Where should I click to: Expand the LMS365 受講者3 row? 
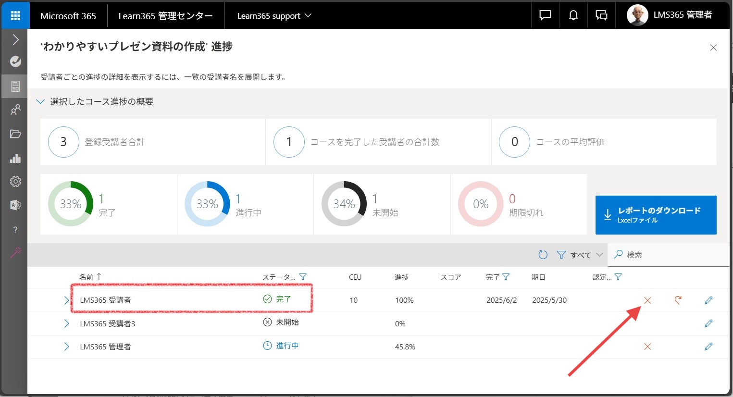click(66, 323)
